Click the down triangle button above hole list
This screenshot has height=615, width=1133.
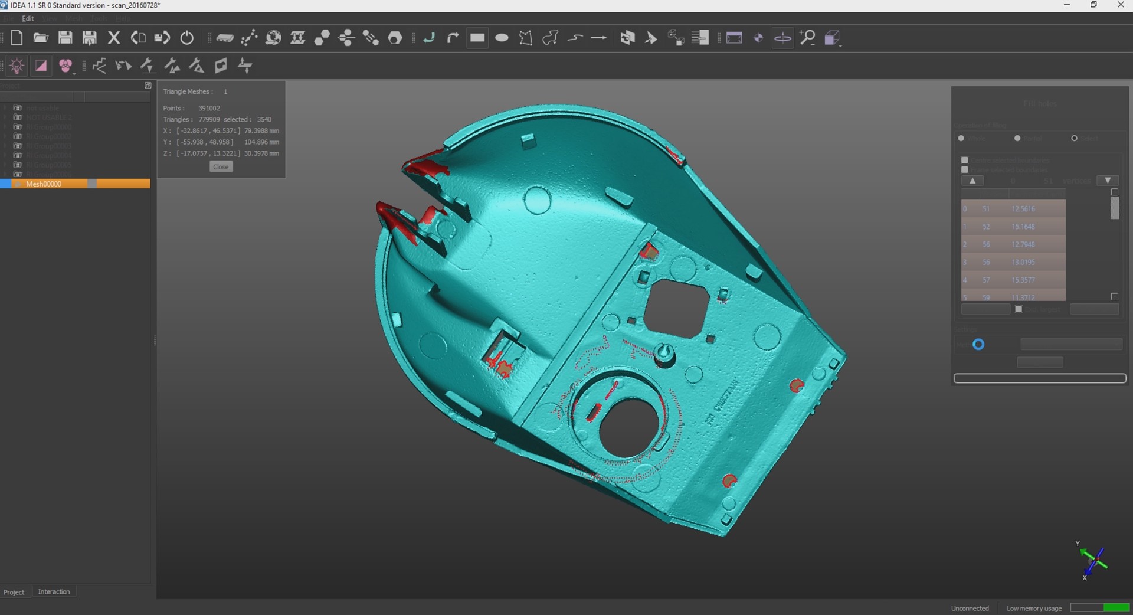(1108, 181)
